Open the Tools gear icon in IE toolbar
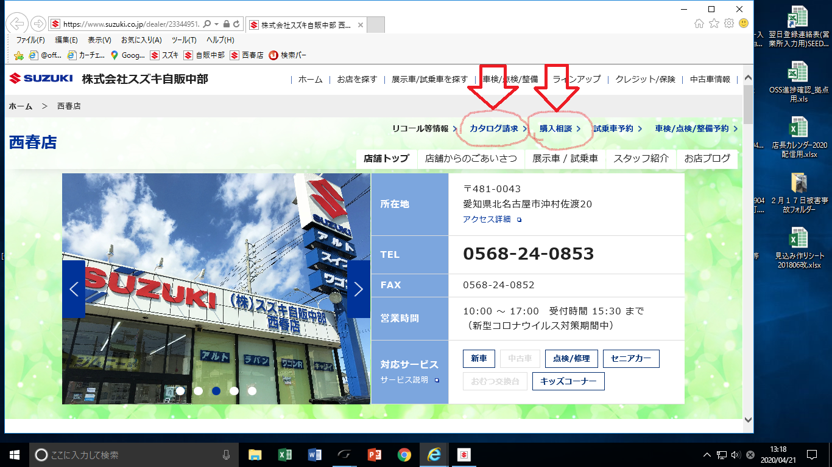The image size is (832, 467). click(x=728, y=24)
